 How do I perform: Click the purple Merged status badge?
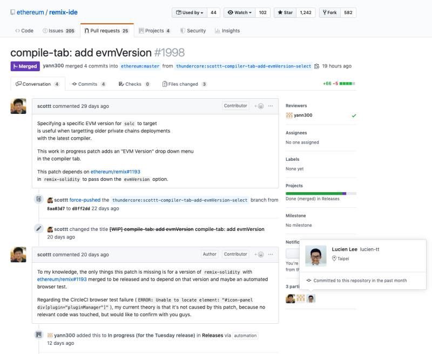pos(25,66)
